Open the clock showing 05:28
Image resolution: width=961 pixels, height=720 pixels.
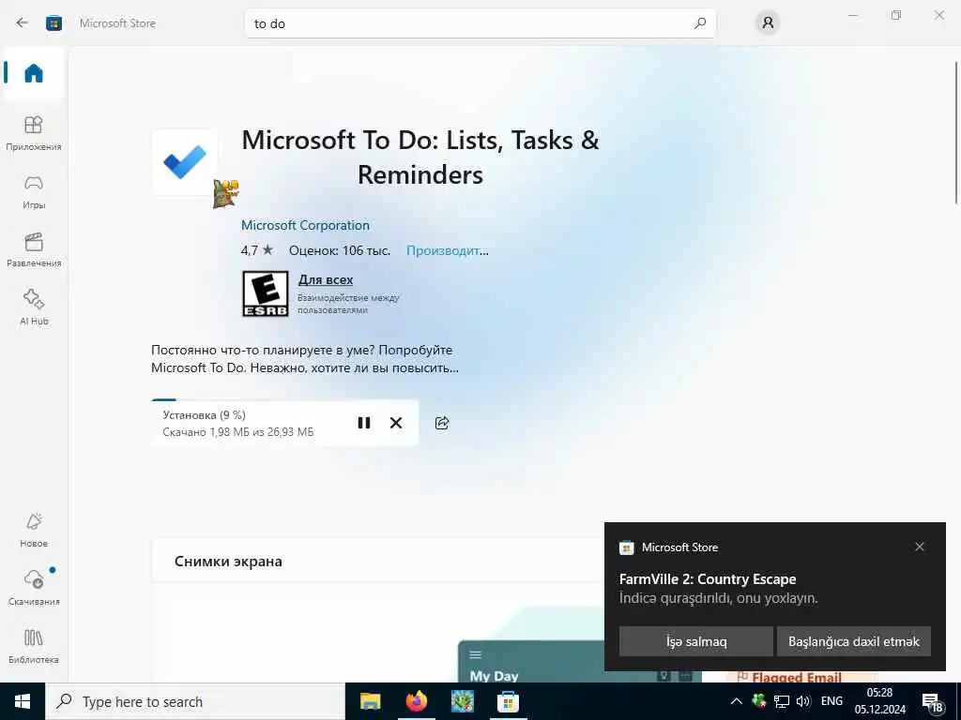click(879, 701)
